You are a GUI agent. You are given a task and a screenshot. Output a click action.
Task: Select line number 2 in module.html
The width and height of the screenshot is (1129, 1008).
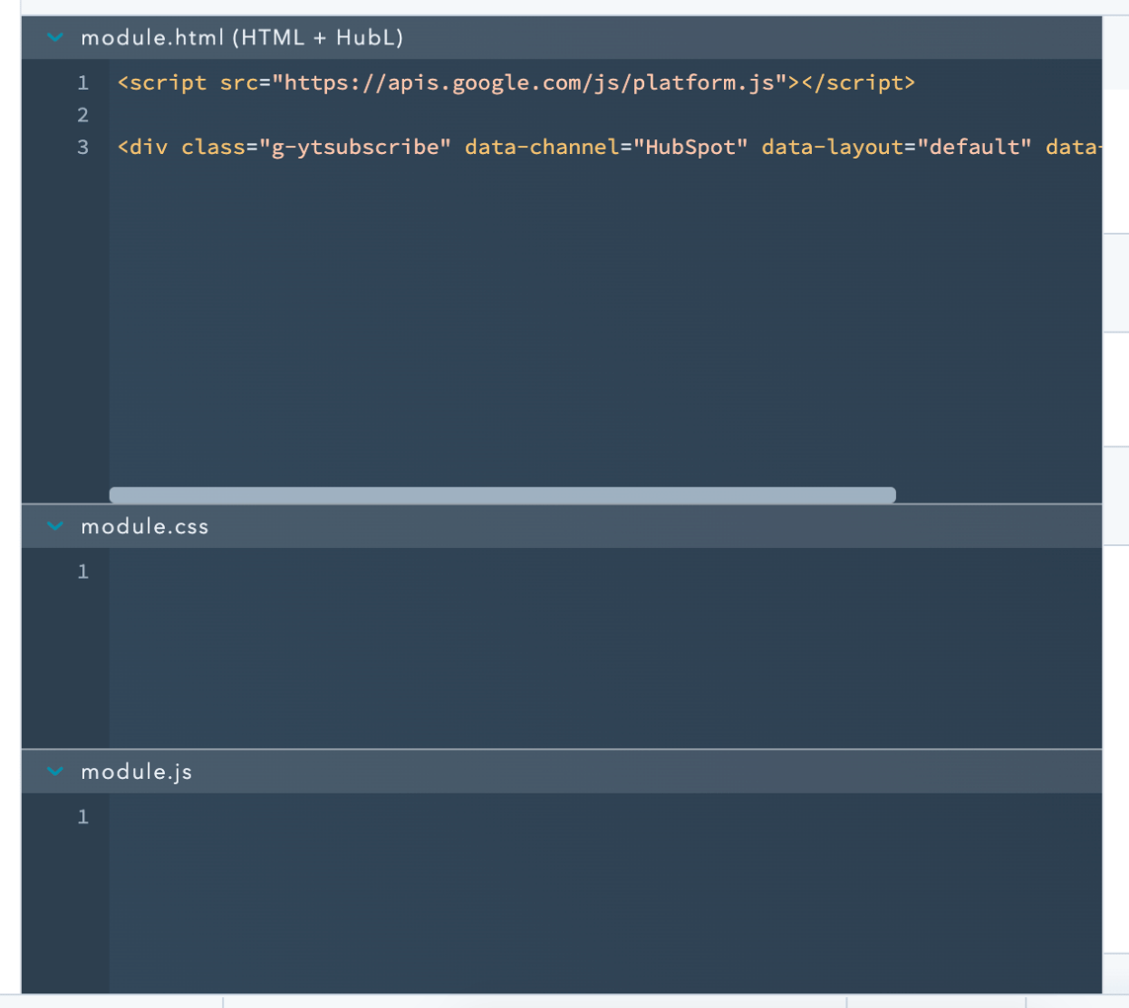pos(83,116)
